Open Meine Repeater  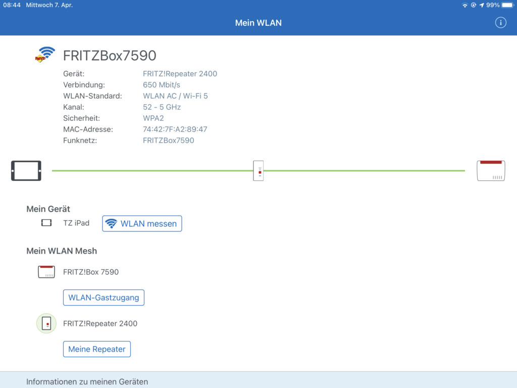[97, 349]
